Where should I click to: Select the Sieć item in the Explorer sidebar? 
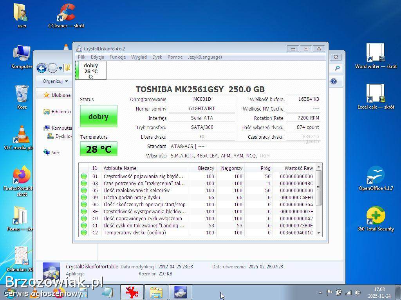tap(56, 153)
